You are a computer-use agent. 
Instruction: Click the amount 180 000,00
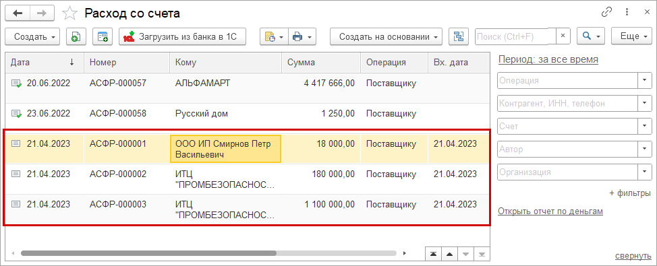333,174
